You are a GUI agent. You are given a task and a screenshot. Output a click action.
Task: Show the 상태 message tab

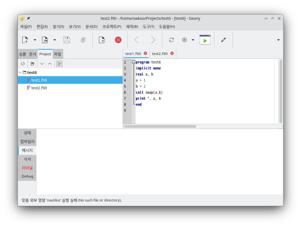pos(27,133)
